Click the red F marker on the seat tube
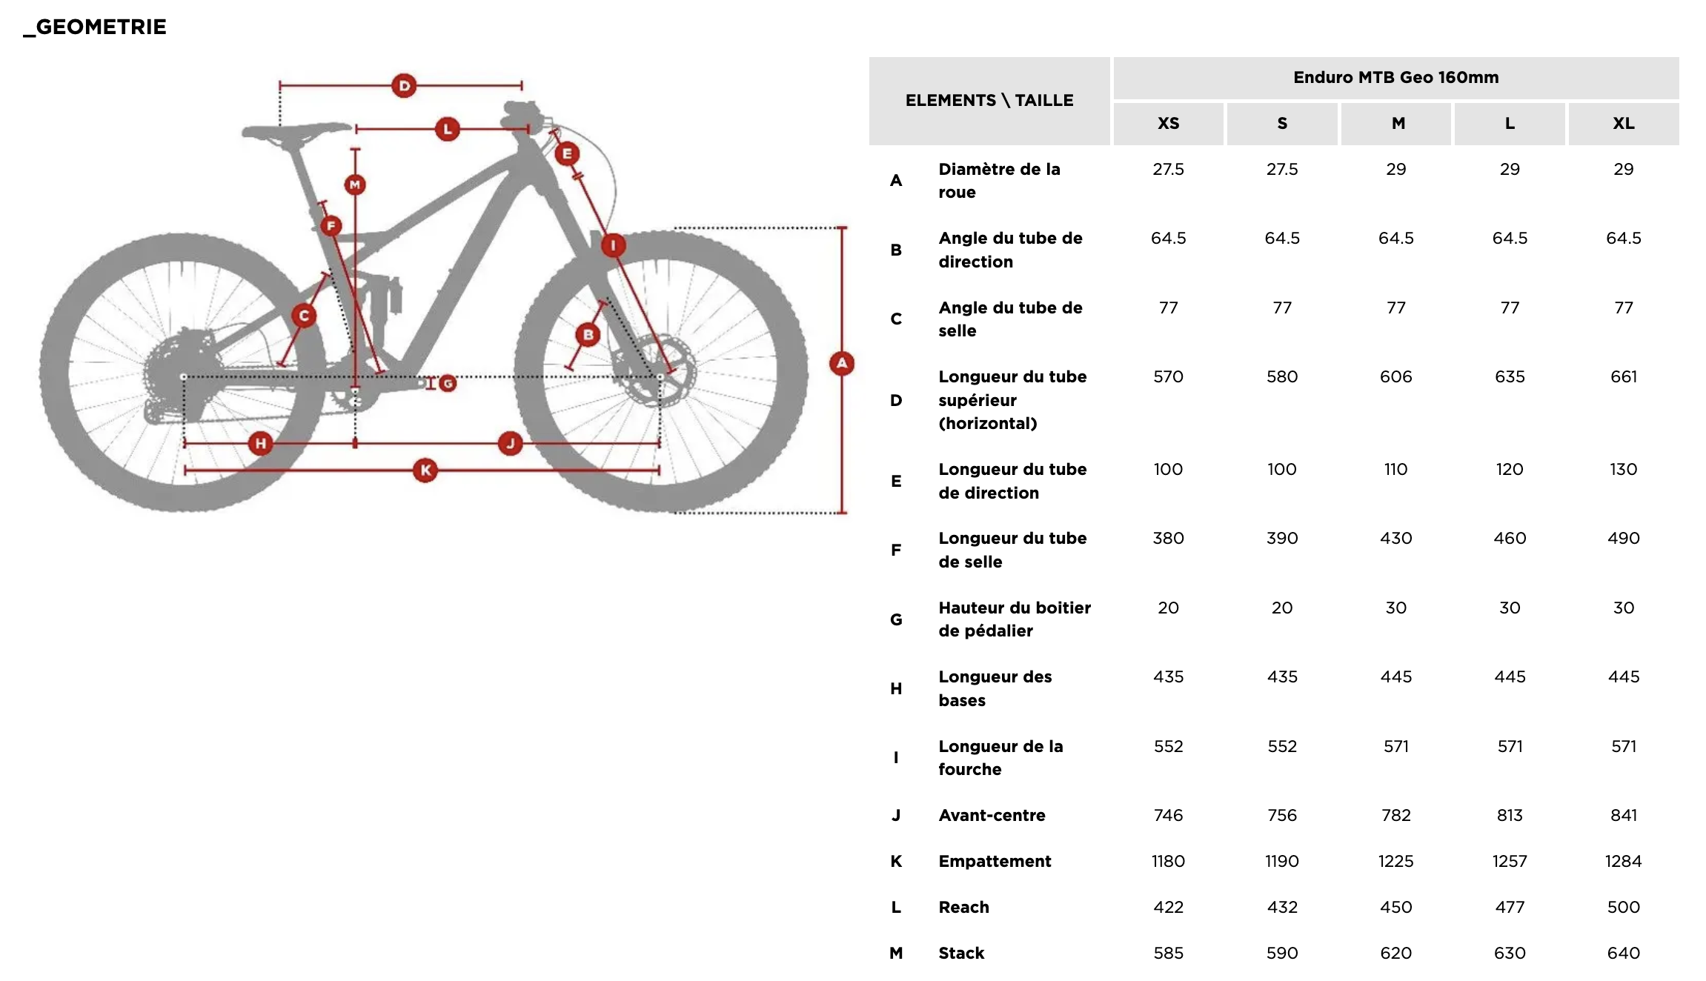1706x981 pixels. (x=331, y=225)
